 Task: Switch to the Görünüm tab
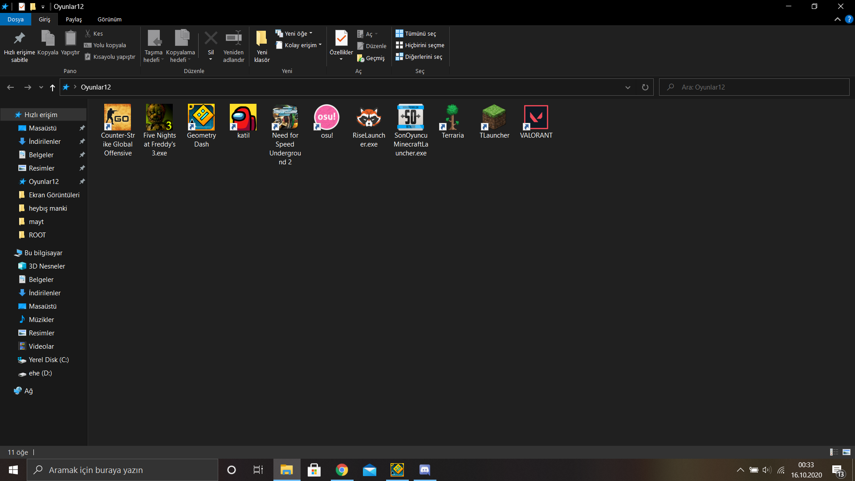(110, 19)
